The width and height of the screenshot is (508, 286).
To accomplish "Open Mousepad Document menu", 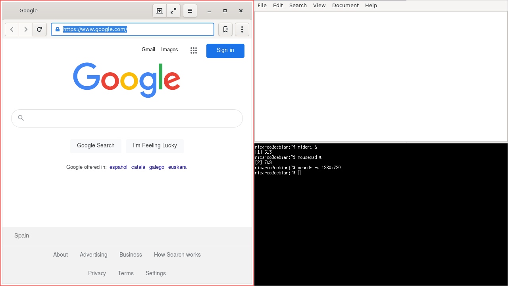I will [345, 5].
